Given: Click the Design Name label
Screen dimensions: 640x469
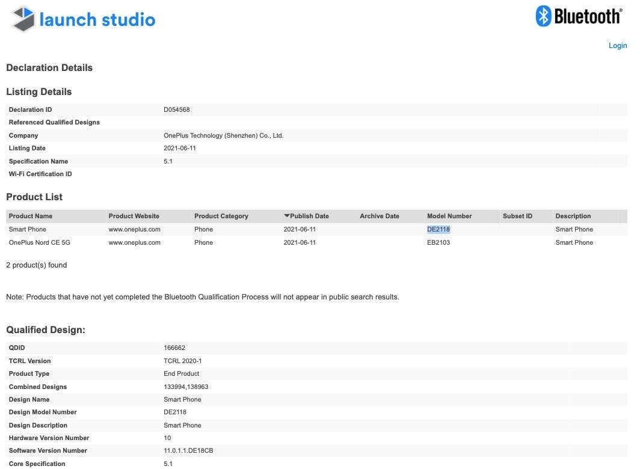Looking at the screenshot, I should click(x=29, y=399).
